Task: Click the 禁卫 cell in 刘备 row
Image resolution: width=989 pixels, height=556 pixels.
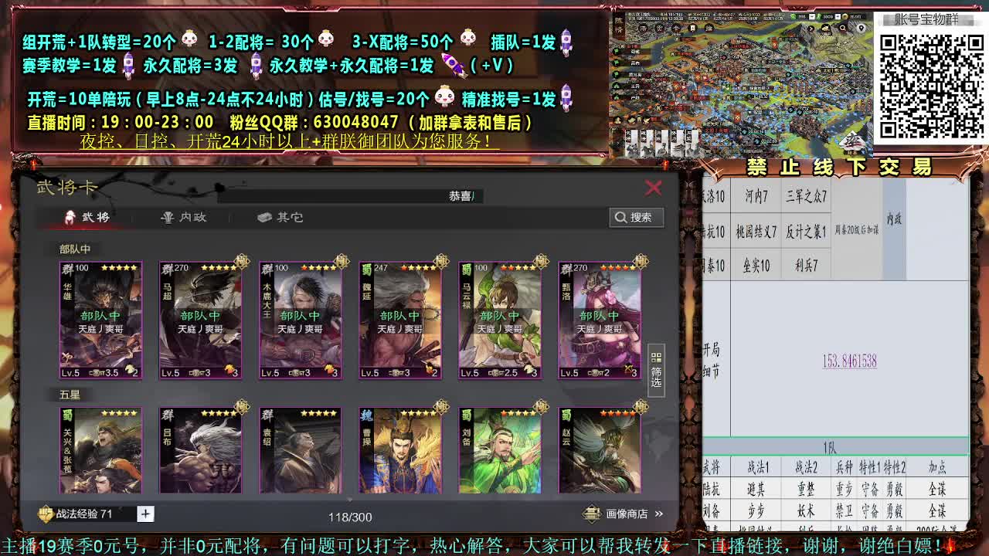Action: 844,510
